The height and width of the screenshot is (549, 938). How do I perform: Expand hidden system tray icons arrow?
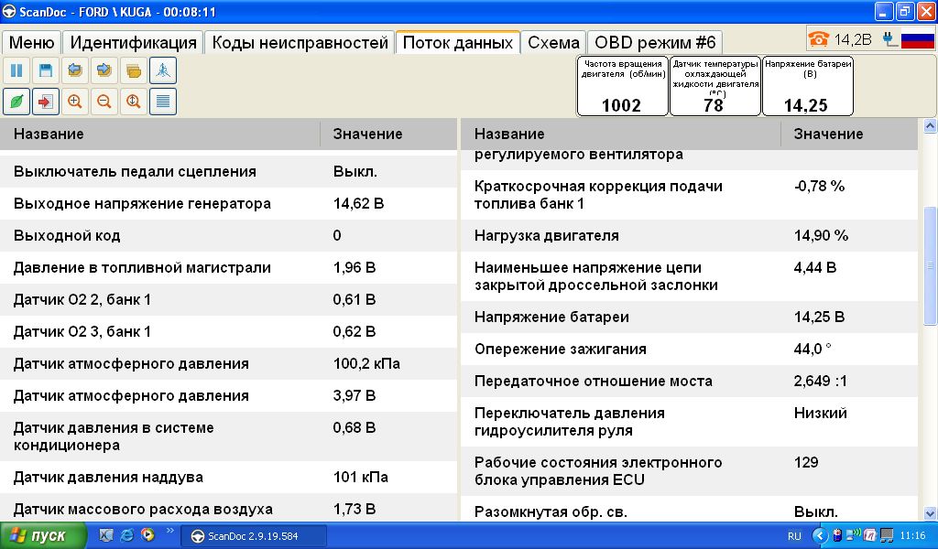(821, 535)
